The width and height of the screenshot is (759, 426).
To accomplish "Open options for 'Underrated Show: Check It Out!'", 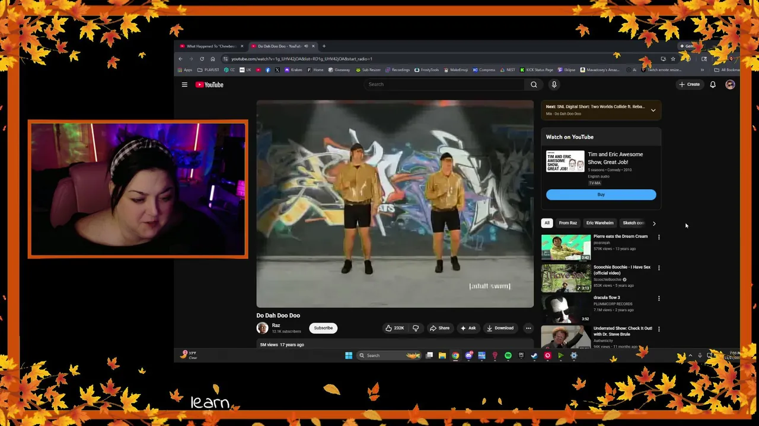I will 659,329.
